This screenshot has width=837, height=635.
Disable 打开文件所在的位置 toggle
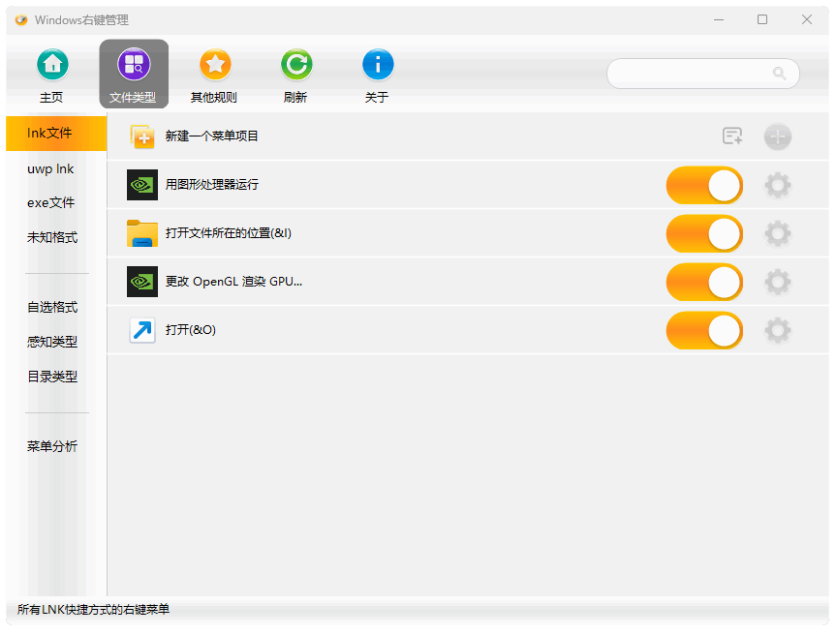(x=704, y=233)
